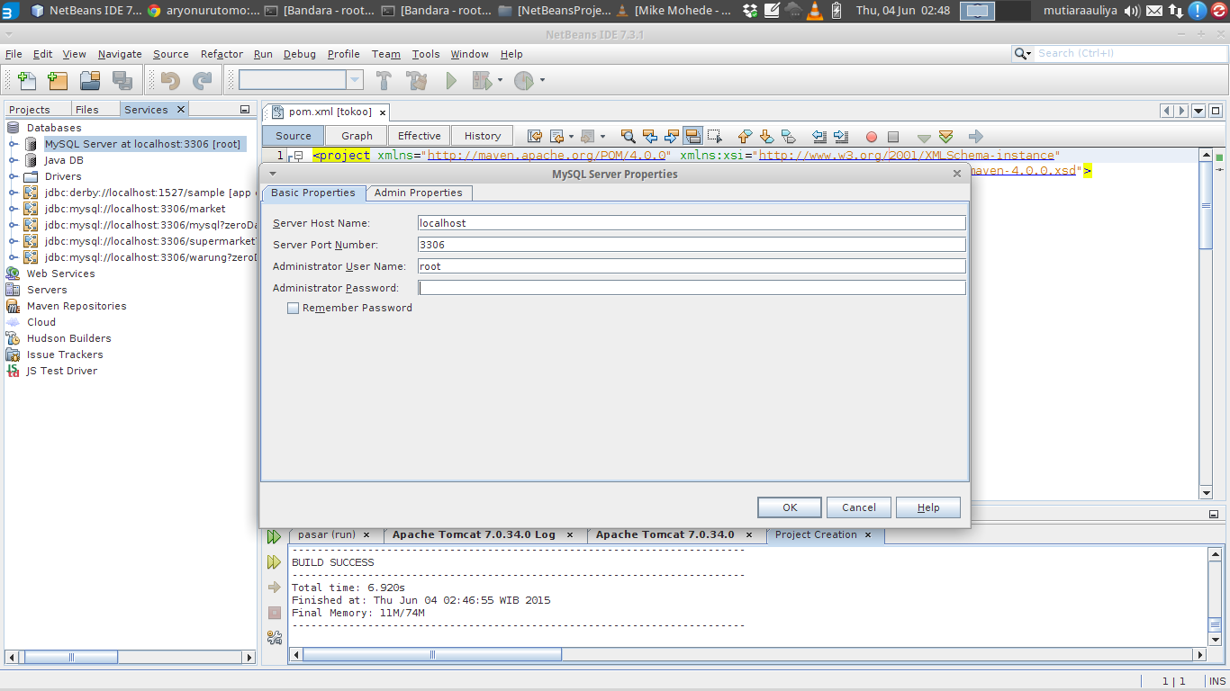Open the editor documents list dropdown
This screenshot has height=691, width=1230.
tap(1198, 111)
